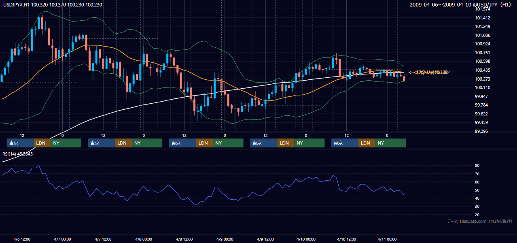Click price axis label 101.412
The height and width of the screenshot is (243, 517).
tap(483, 18)
